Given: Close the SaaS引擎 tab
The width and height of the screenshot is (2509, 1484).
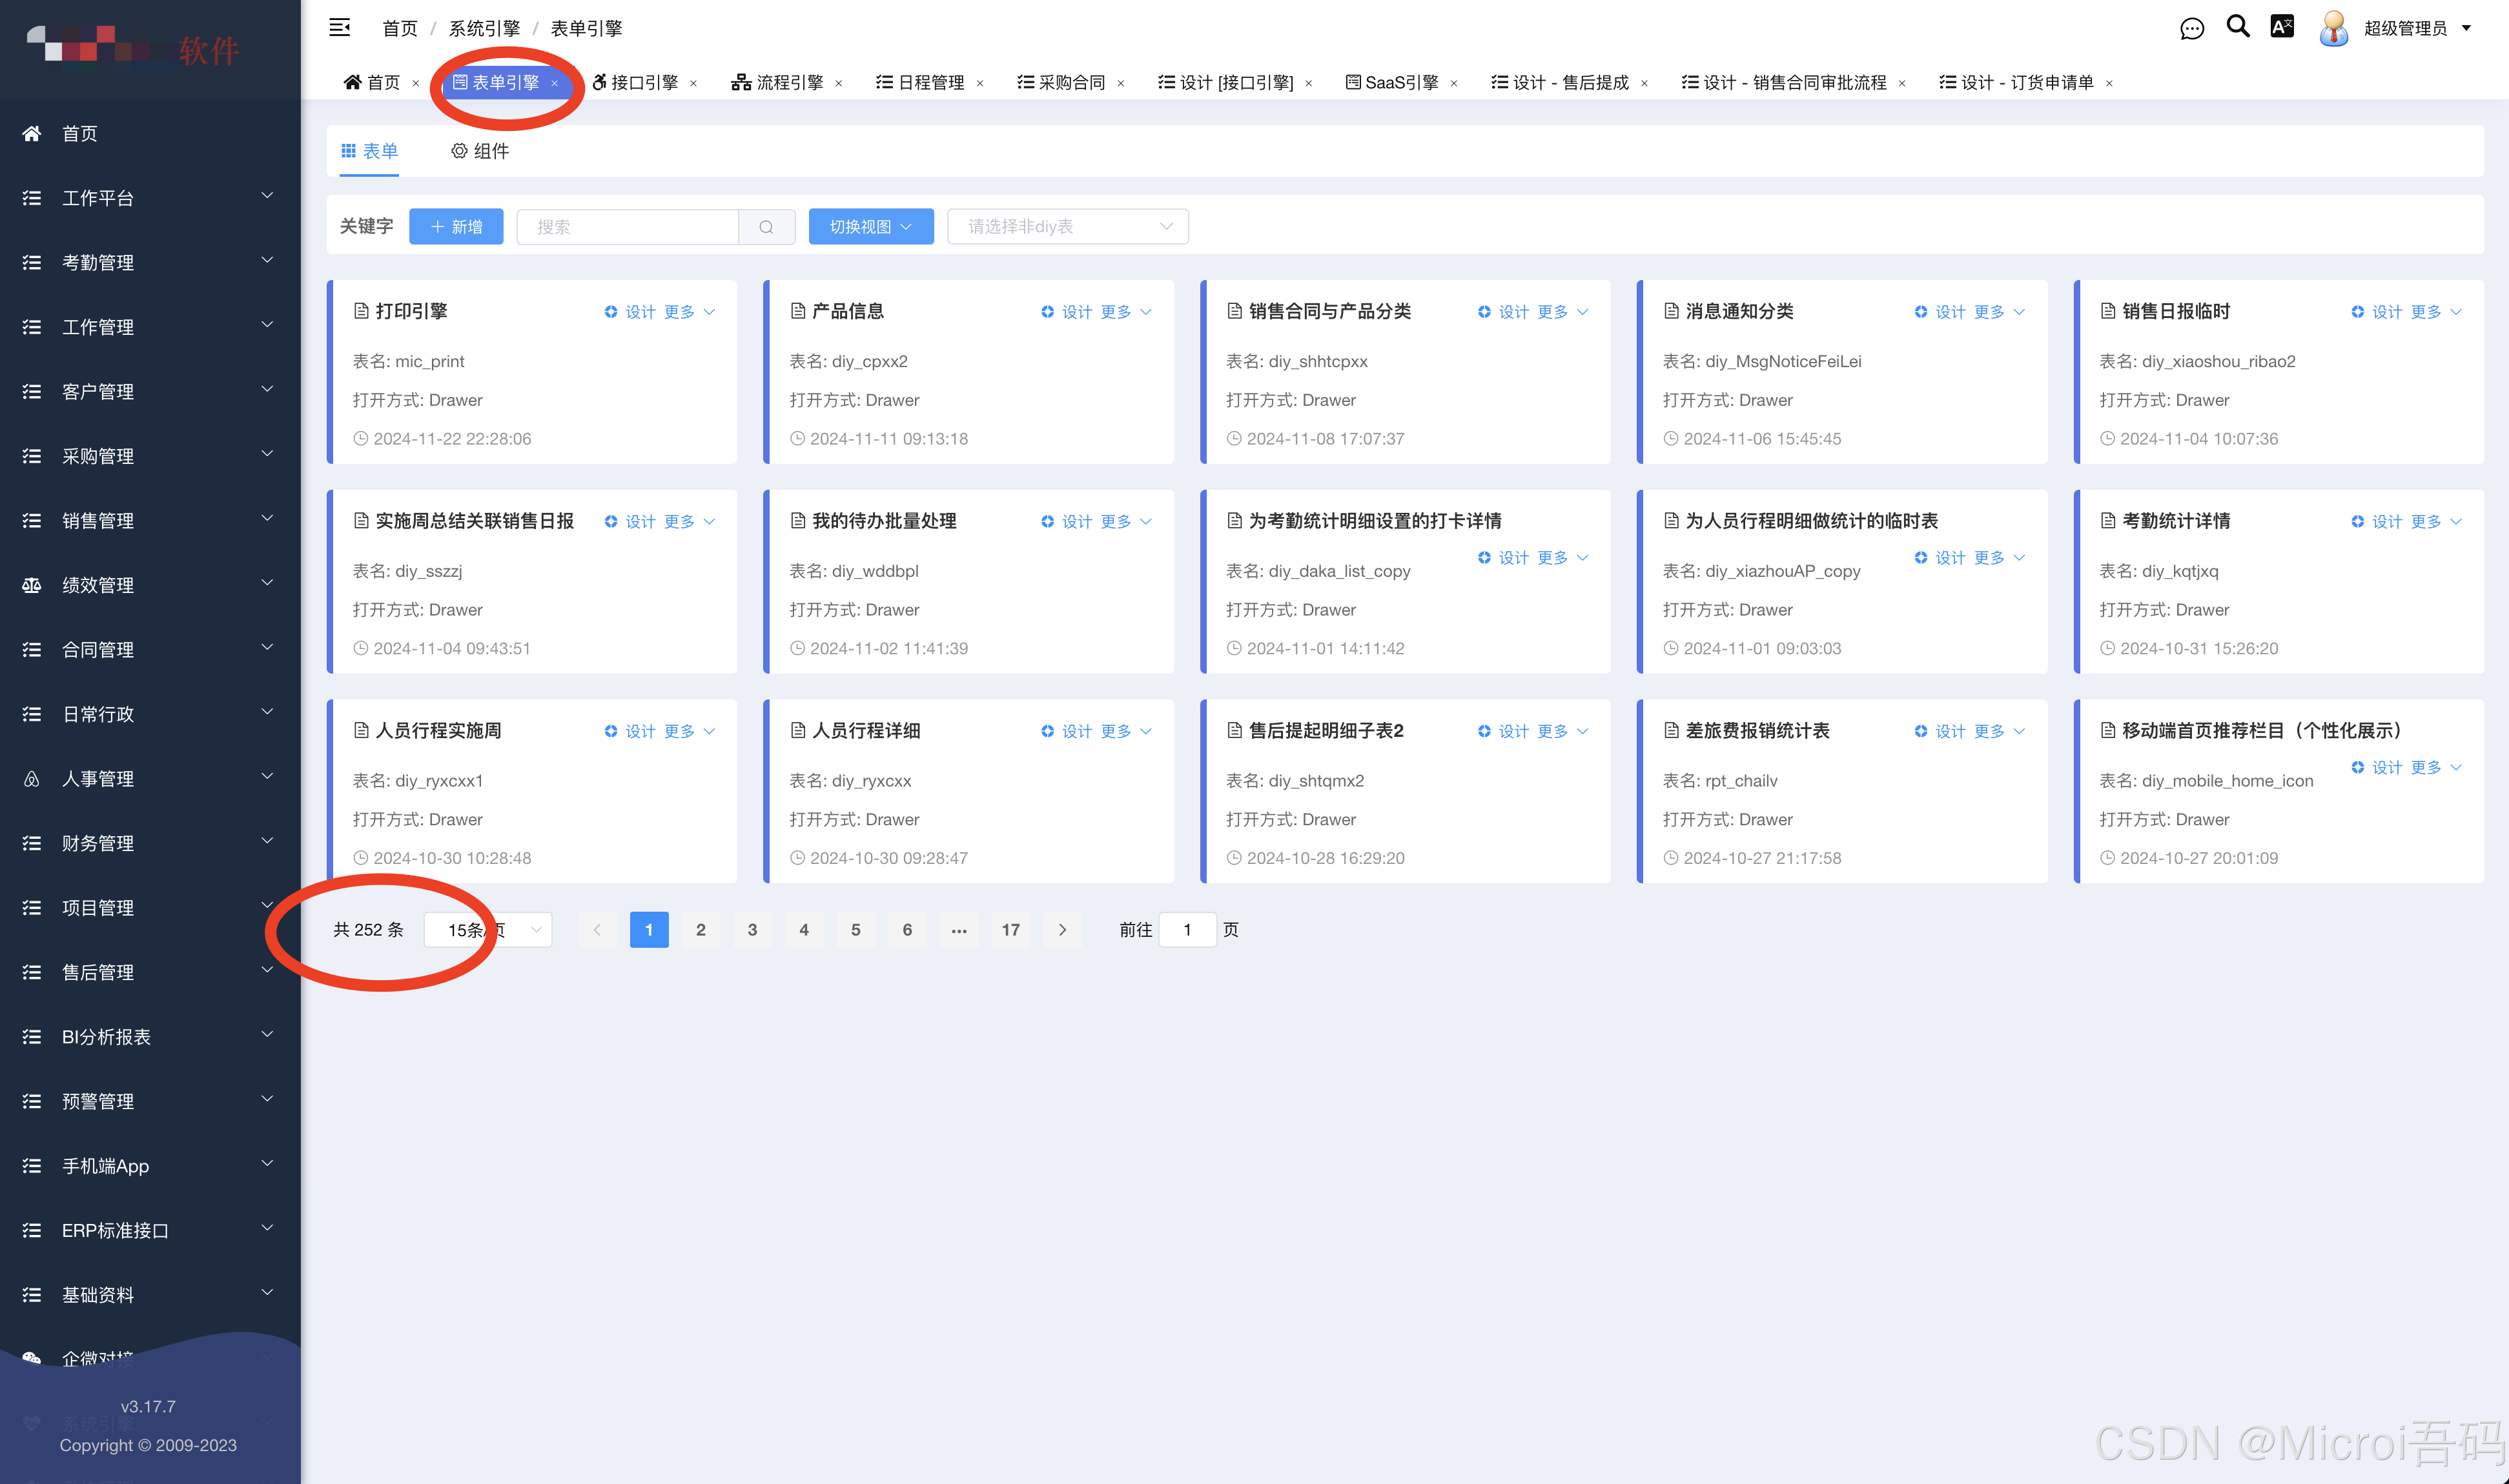Looking at the screenshot, I should pyautogui.click(x=1453, y=83).
